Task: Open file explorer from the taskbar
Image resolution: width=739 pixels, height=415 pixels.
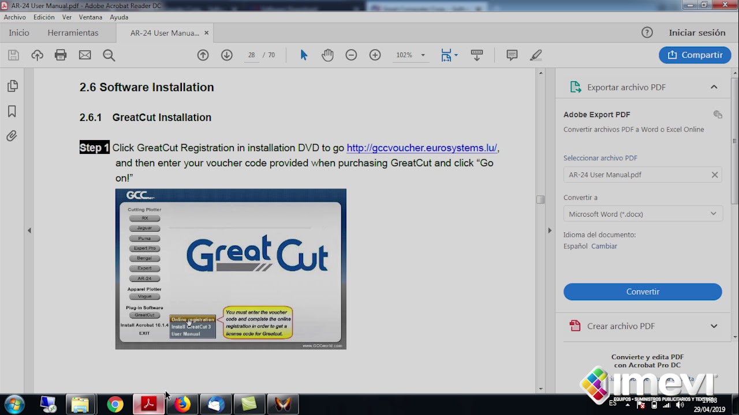Action: (80, 405)
